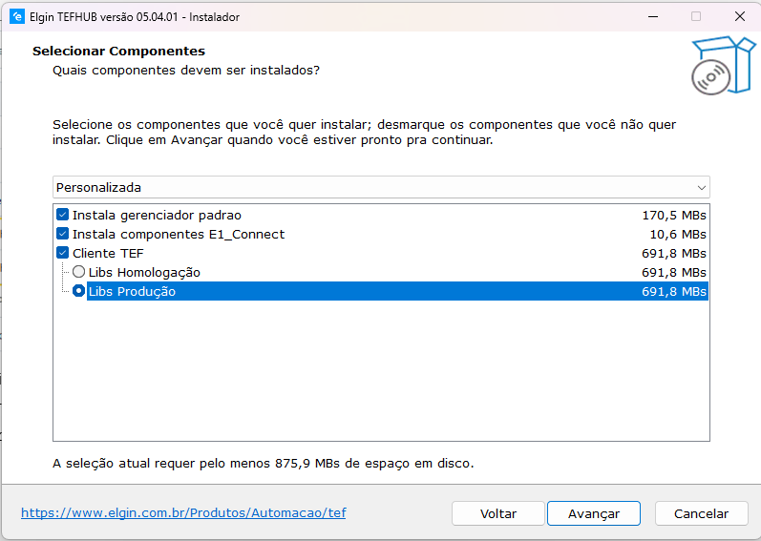Click the dropdown arrow of the Personalizada combo box
The height and width of the screenshot is (541, 761).
(x=702, y=187)
